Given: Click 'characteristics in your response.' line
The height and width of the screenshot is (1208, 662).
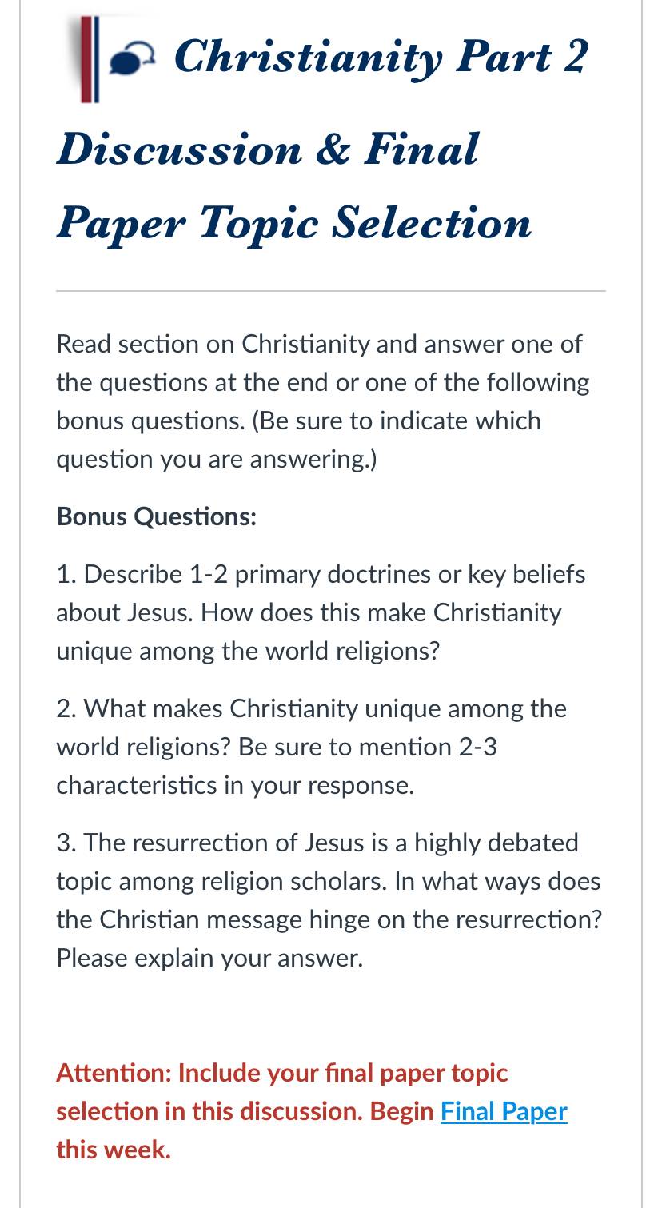Looking at the screenshot, I should 235,785.
